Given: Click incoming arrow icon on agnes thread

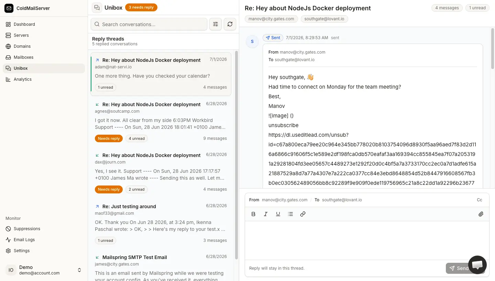Looking at the screenshot, I should tap(97, 104).
